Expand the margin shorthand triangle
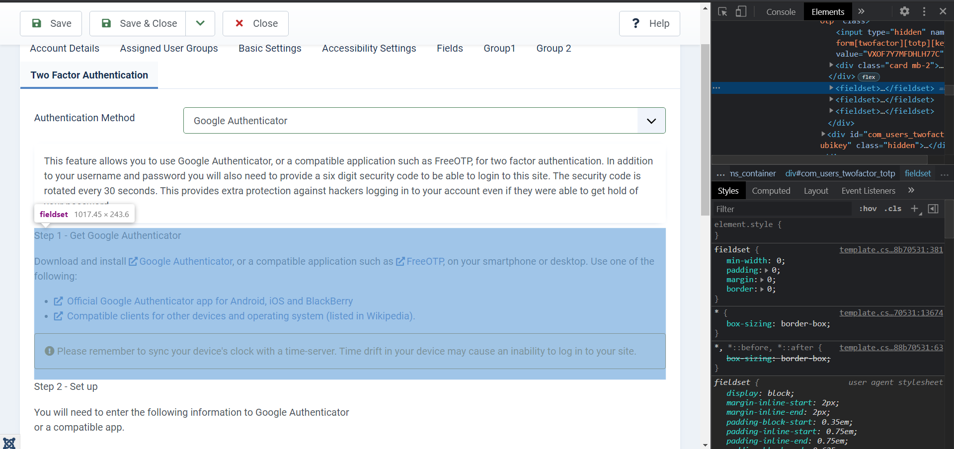Screen dimensions: 954x449 [762, 280]
